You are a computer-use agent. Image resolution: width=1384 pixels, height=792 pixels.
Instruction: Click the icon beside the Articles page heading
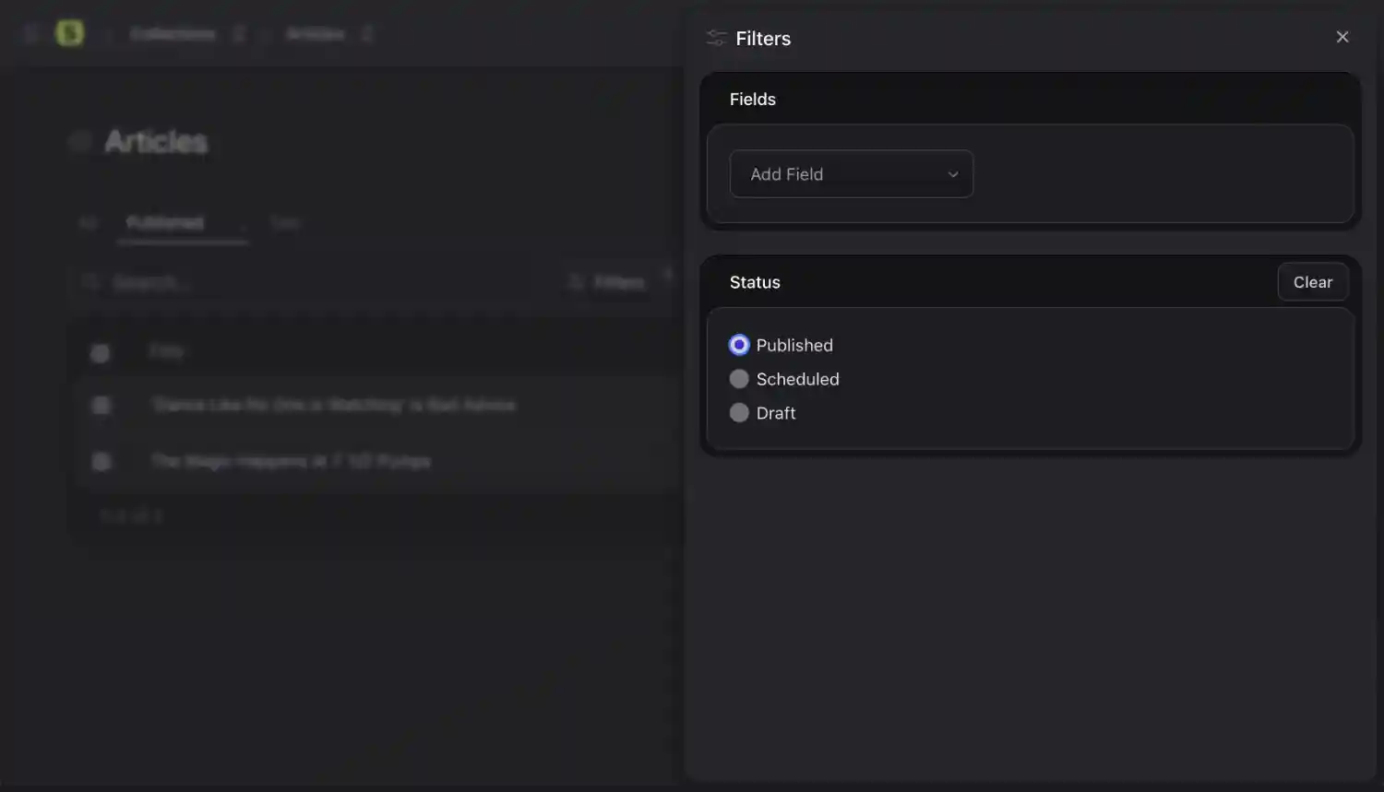pyautogui.click(x=79, y=140)
